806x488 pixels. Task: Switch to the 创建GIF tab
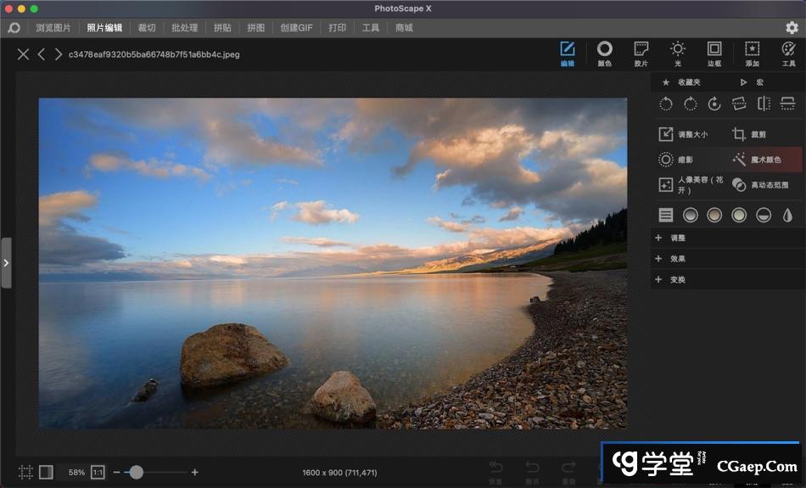(296, 27)
